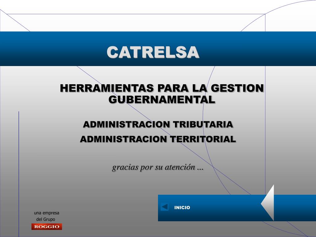The height and width of the screenshot is (237, 316).
Task: Click the word GUBERNAMENTAL
Action: [162, 99]
